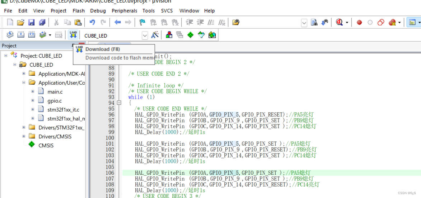Create a new file with toolbar icon
The height and width of the screenshot is (198, 421).
[10, 22]
